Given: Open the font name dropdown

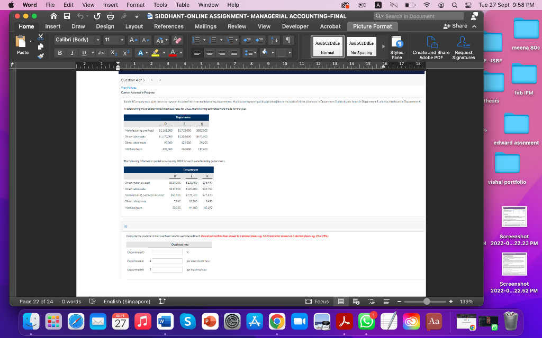Looking at the screenshot, I should pos(98,40).
